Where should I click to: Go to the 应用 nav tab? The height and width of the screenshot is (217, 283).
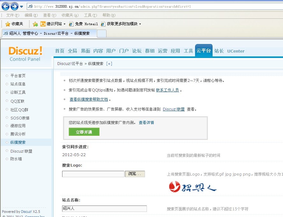click(x=175, y=51)
